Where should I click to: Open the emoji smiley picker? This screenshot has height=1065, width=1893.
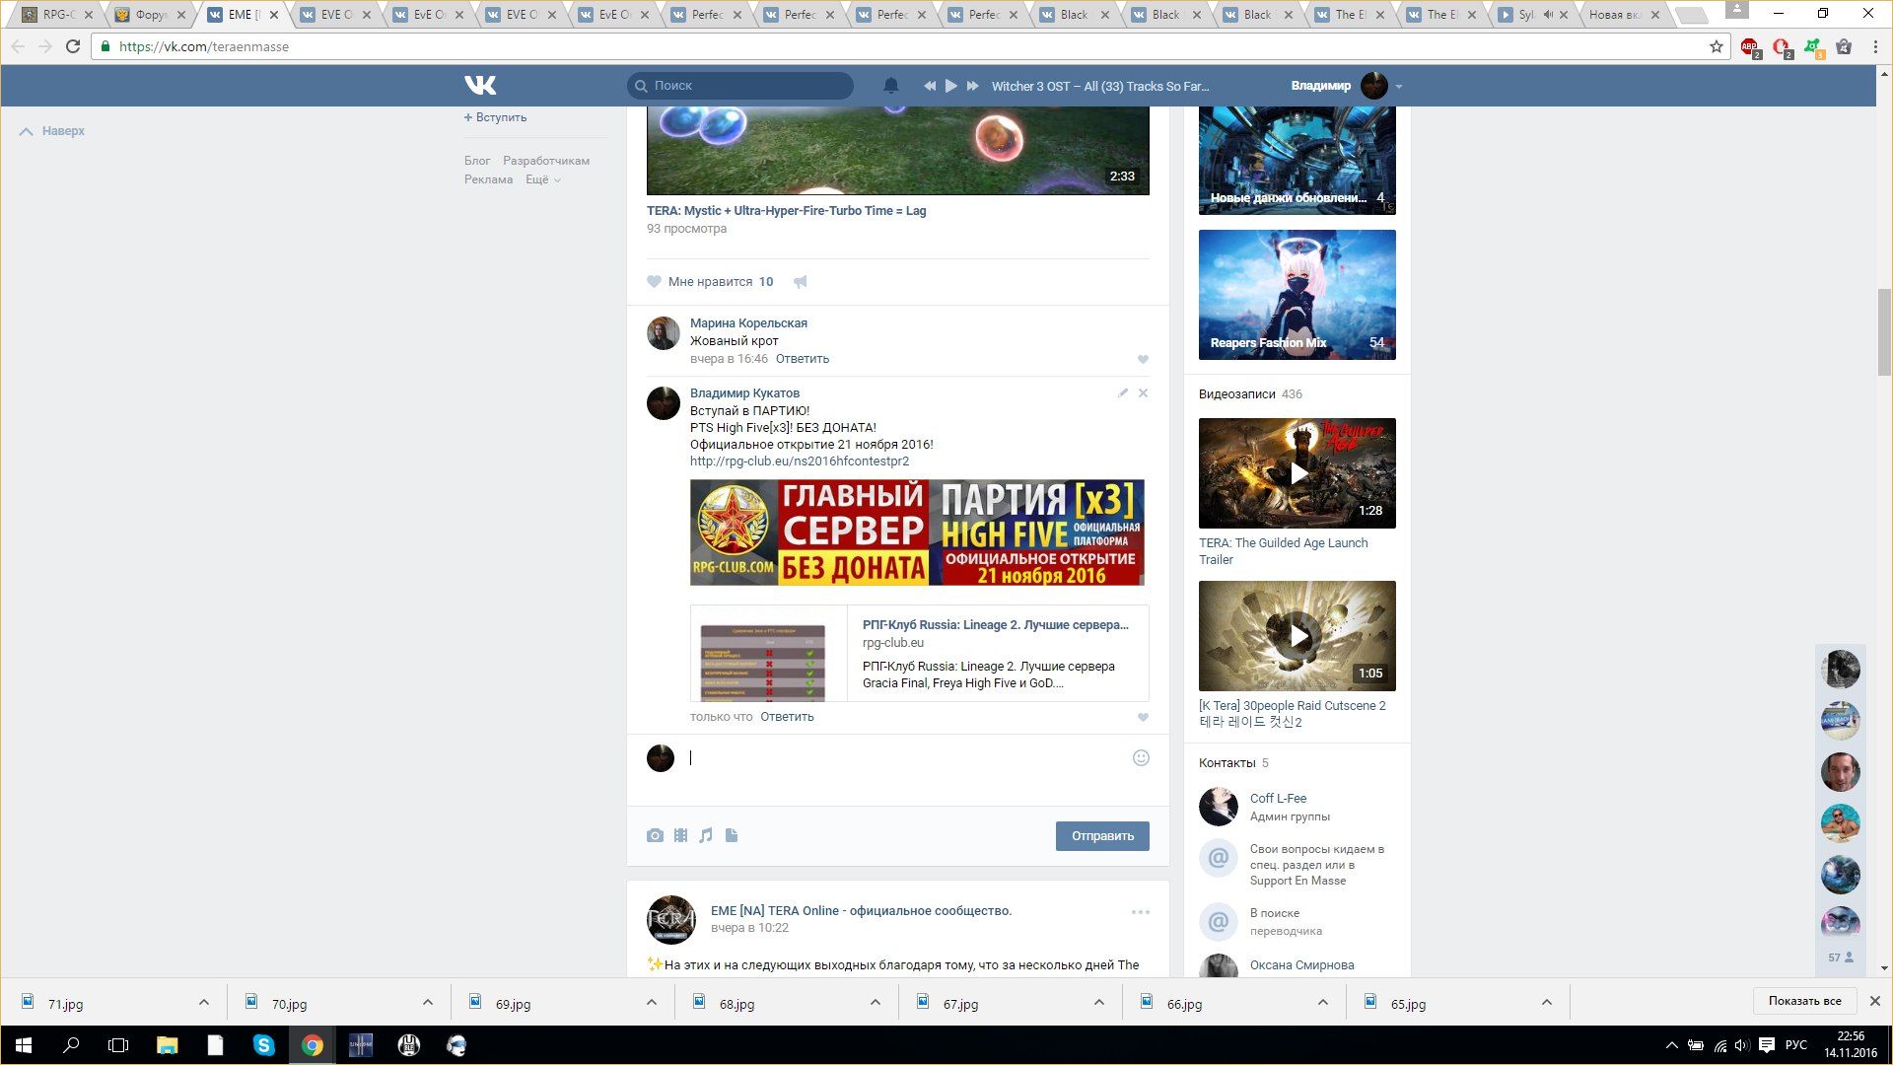[1141, 757]
